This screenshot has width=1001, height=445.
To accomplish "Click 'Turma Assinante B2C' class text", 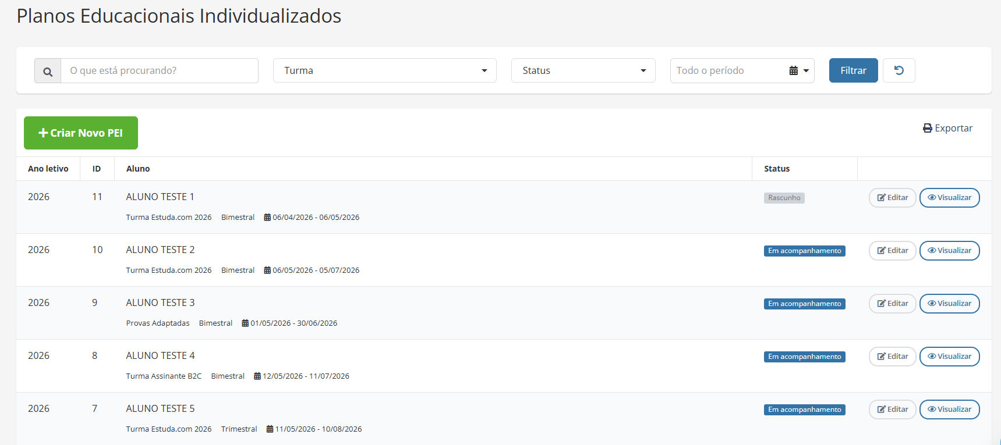I will click(x=164, y=376).
